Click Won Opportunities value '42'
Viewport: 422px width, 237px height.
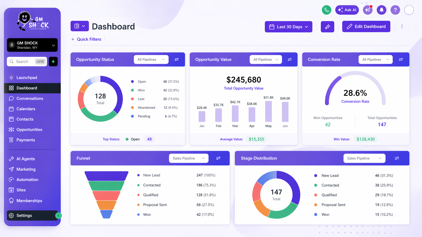coord(328,124)
